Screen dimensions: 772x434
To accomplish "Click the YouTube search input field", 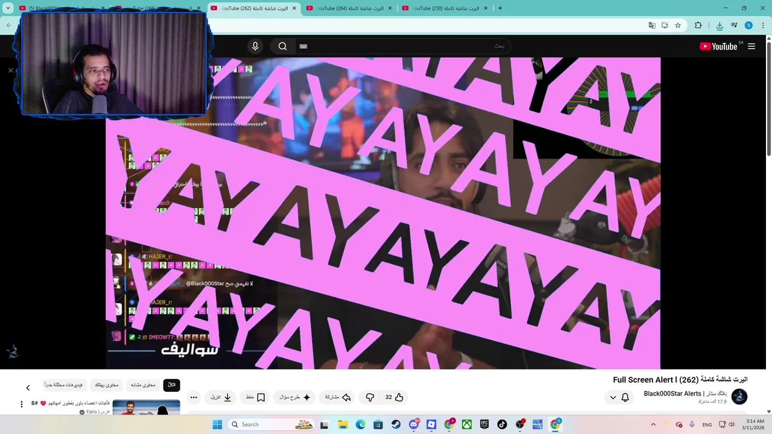I will pos(402,46).
